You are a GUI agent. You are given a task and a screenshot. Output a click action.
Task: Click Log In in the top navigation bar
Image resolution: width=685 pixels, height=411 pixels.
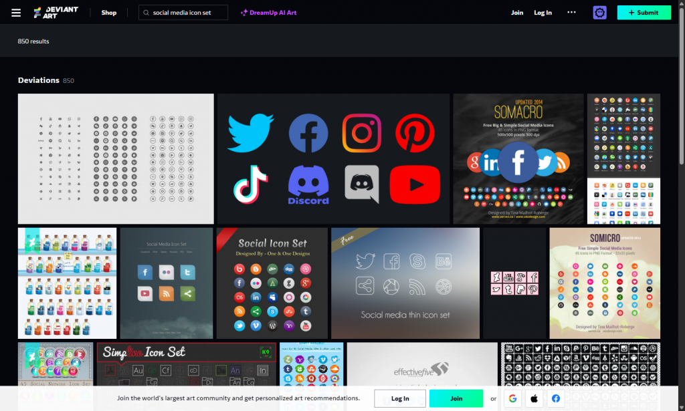click(543, 13)
